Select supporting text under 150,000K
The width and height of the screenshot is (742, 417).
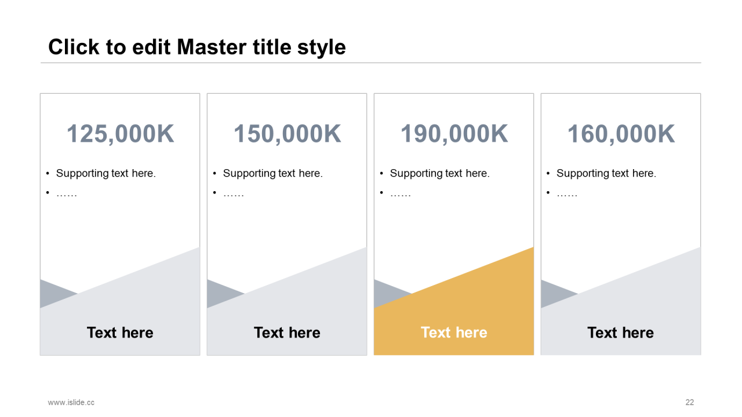[x=273, y=173]
